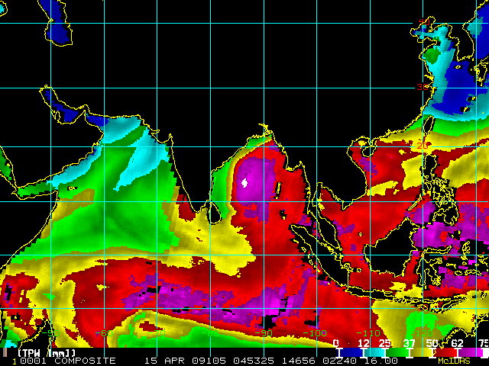The height and width of the screenshot is (366, 489).
Task: Select the -110 longitude label
Action: click(368, 333)
